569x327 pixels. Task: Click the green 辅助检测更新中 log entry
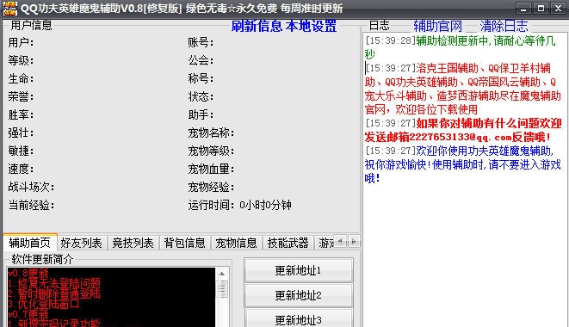(461, 47)
